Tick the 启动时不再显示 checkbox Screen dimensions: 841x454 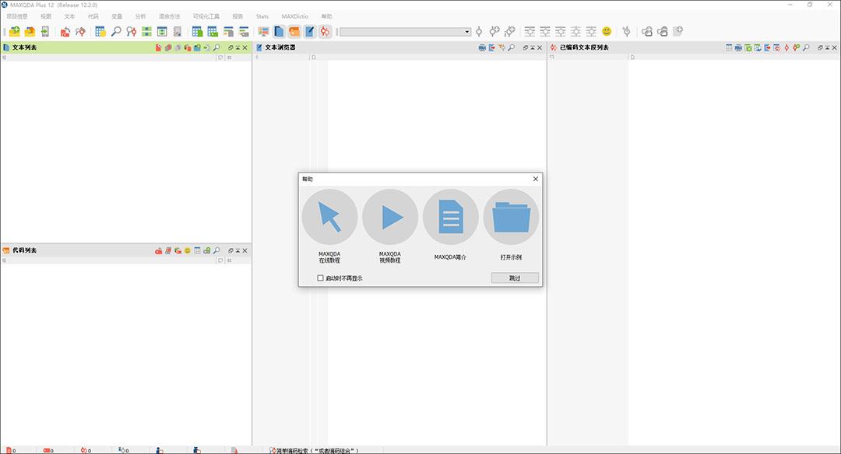(x=320, y=278)
